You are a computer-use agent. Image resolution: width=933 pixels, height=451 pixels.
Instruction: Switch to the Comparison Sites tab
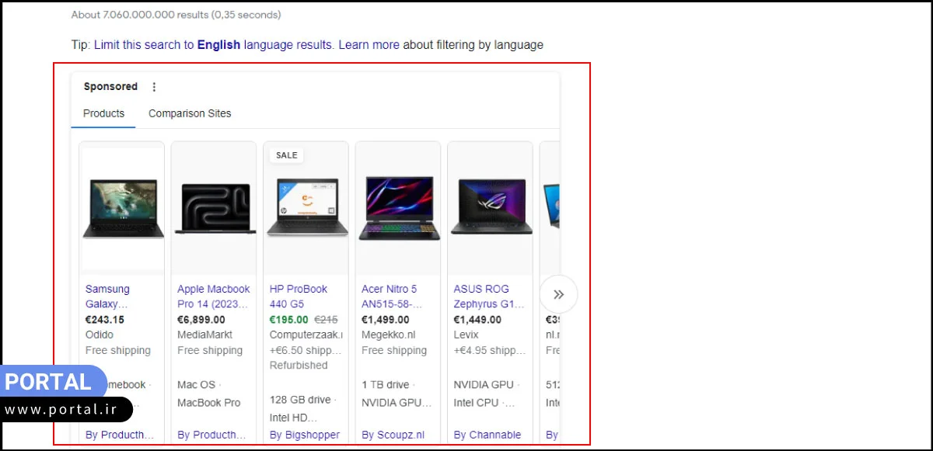(x=190, y=113)
